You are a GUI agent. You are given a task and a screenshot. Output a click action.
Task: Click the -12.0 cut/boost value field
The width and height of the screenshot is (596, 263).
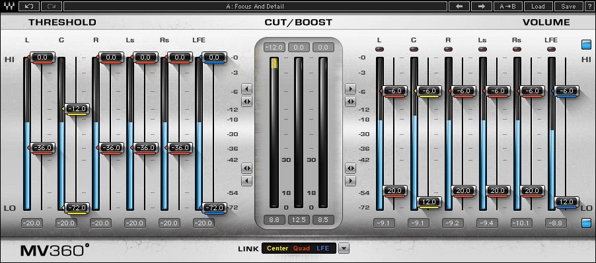[x=274, y=48]
